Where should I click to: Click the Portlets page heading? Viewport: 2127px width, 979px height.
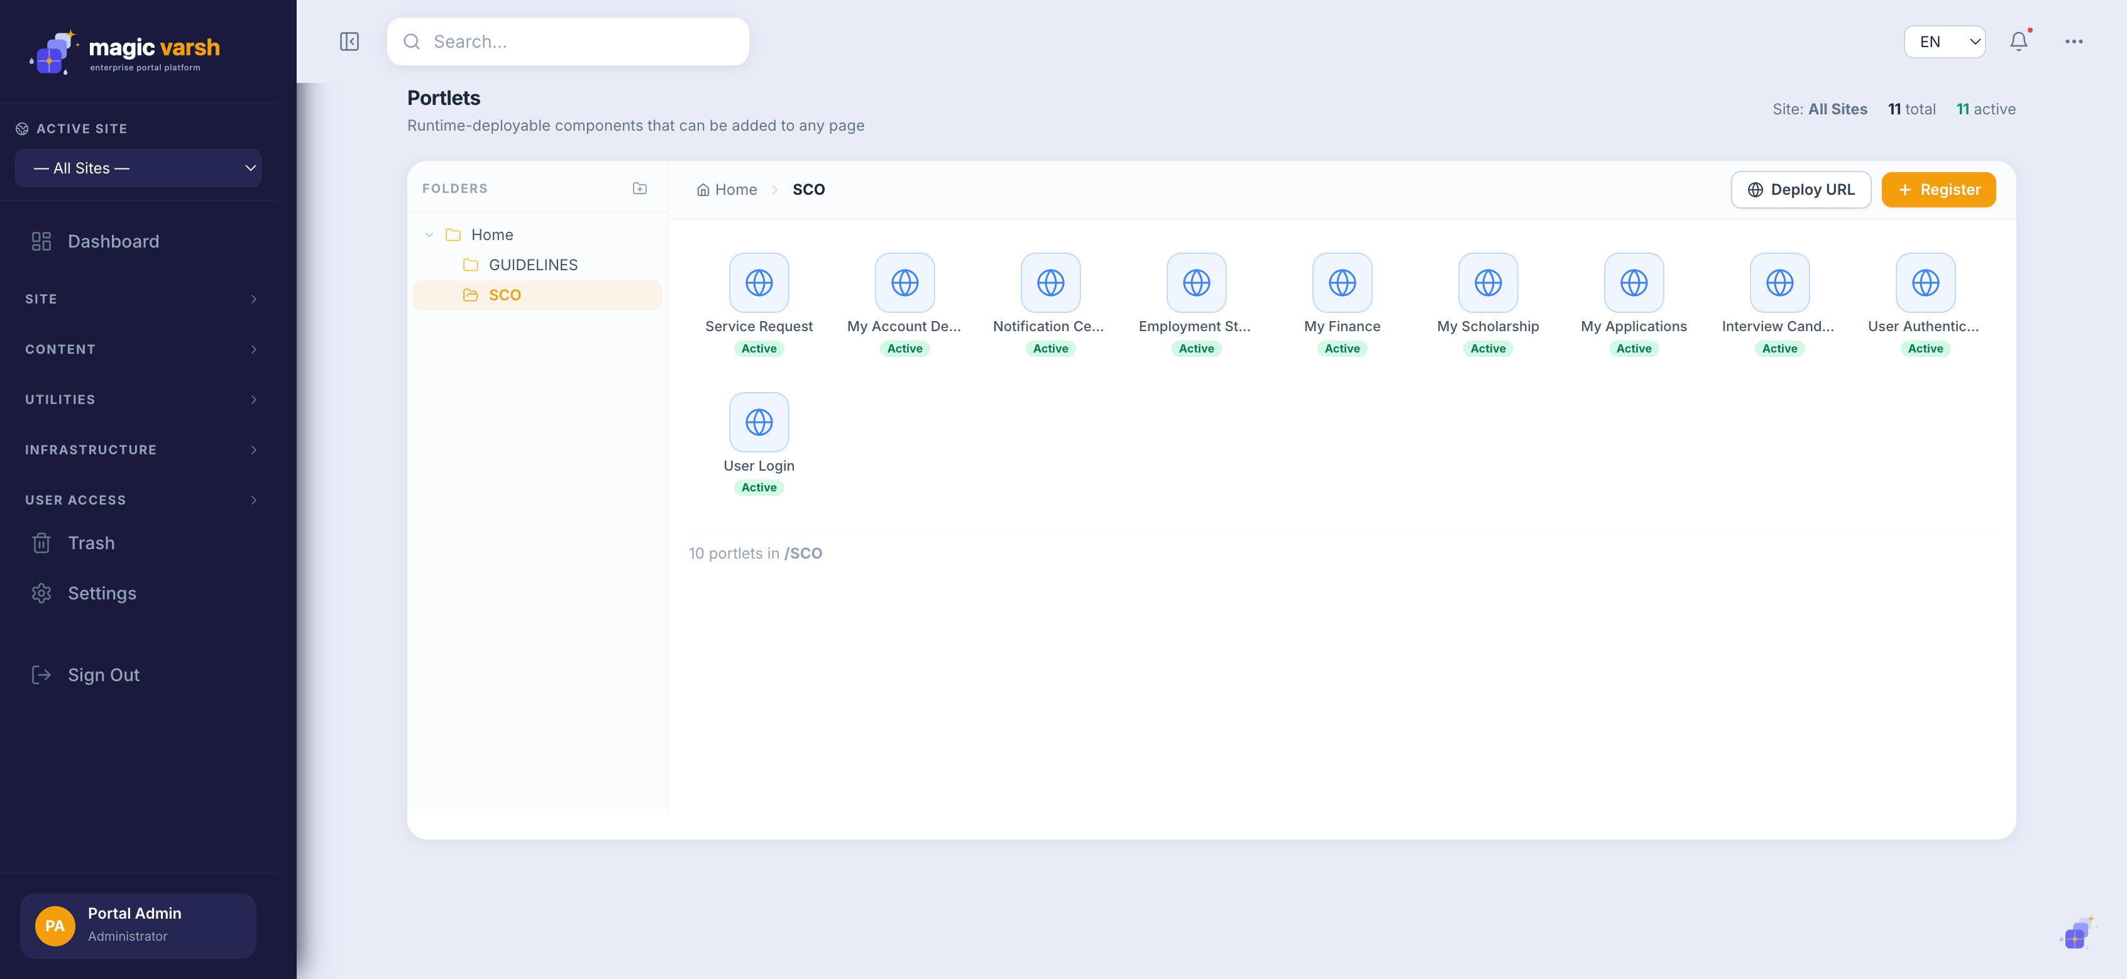click(443, 97)
